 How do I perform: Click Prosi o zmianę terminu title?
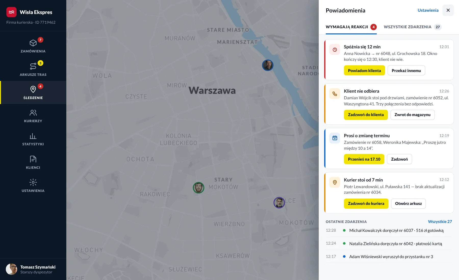[367, 136]
